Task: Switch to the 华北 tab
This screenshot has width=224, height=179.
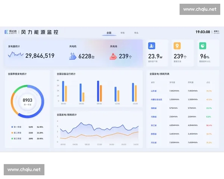Action: 136,33
